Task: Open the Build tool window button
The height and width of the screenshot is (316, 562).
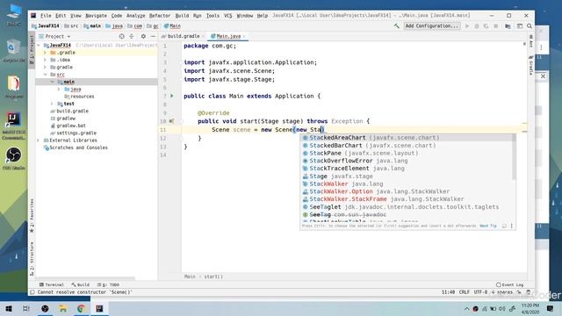Action: point(80,284)
